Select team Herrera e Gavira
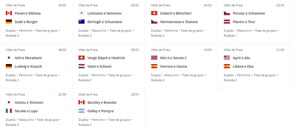 click(x=174, y=67)
